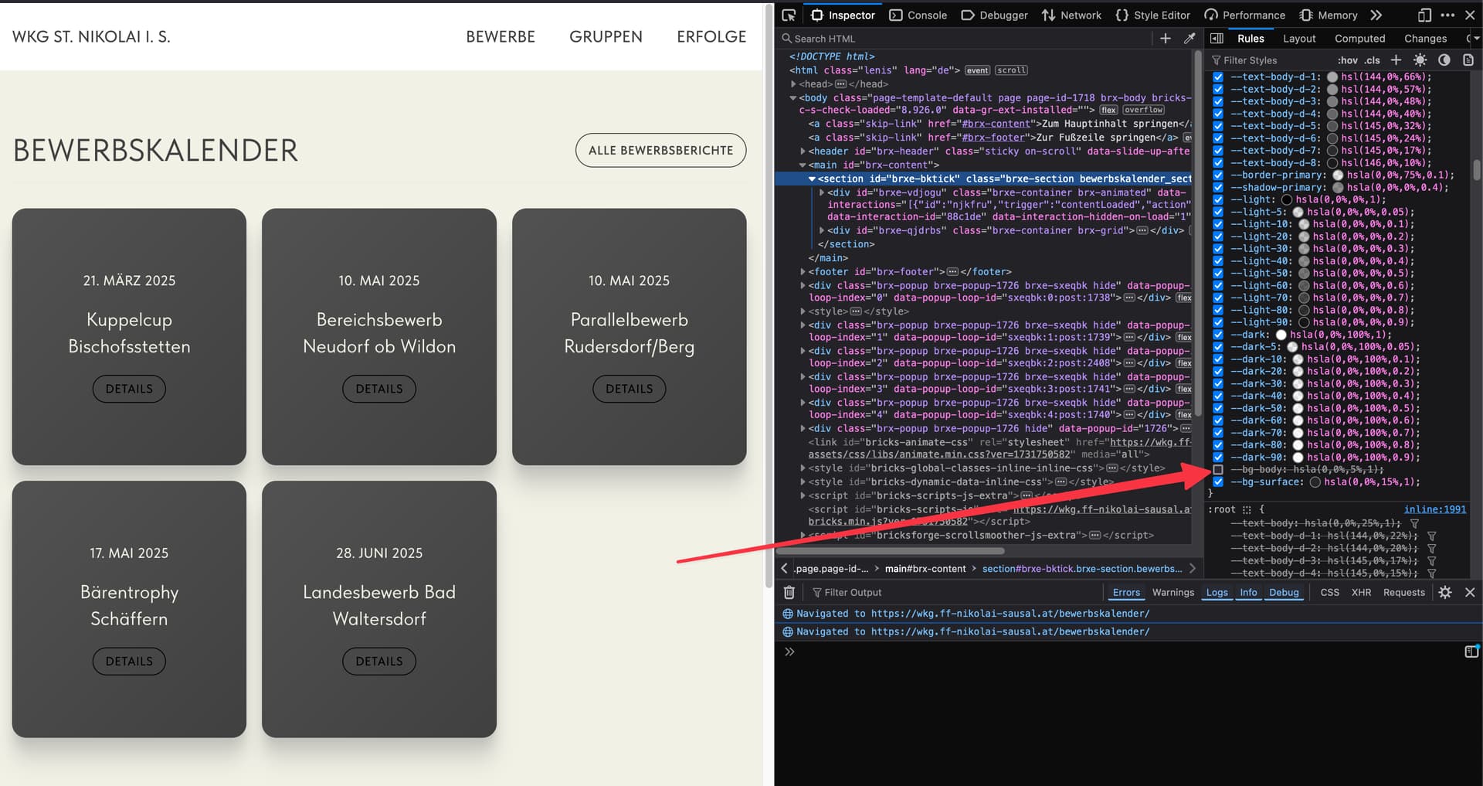This screenshot has height=786, width=1483.
Task: Collapse section#brxe-bktick node
Action: (812, 179)
